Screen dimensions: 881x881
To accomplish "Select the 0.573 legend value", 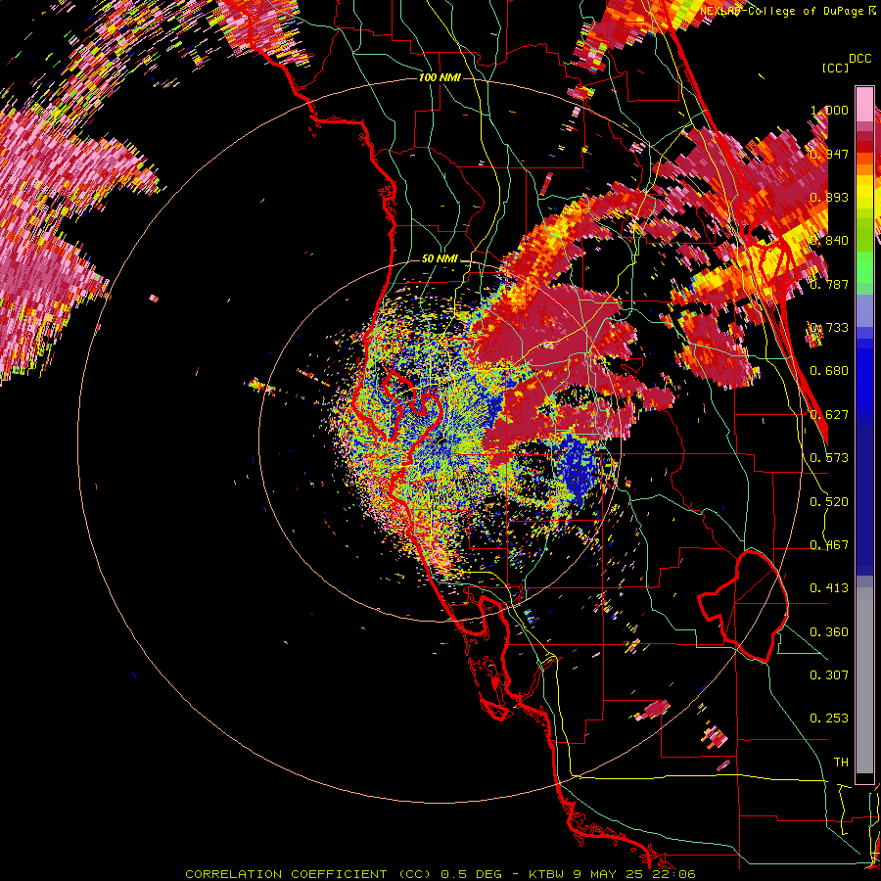I will tap(829, 457).
